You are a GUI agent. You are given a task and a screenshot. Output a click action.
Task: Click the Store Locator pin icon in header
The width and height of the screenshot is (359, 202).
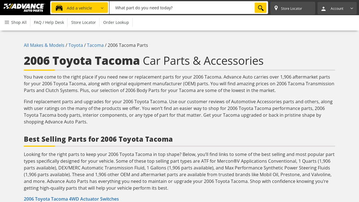(x=276, y=8)
